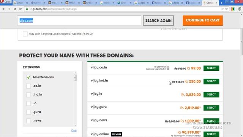Image resolution: width=243 pixels, height=137 pixels.
Task: Click the extensions list scrollbar thumb
Action: click(75, 78)
